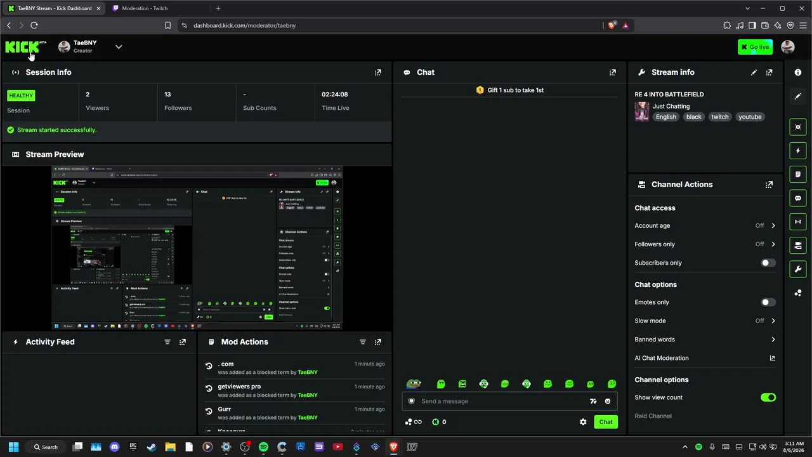Reload the dashboard page
Screen dimensions: 812x457
34,25
